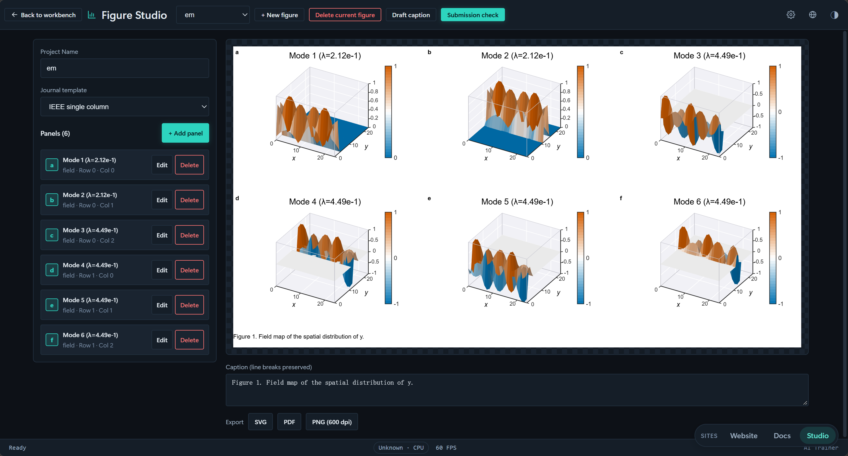The height and width of the screenshot is (456, 848).
Task: Click the Figure Studio chart logo icon
Action: (x=92, y=15)
